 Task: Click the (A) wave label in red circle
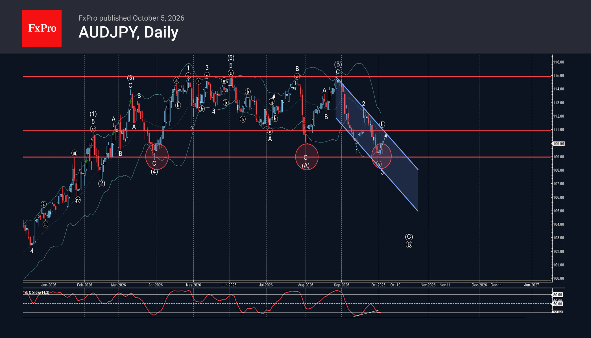point(306,166)
